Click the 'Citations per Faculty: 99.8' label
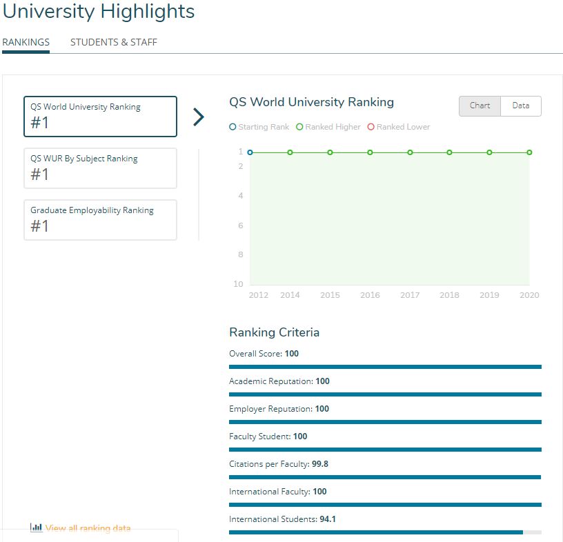This screenshot has height=542, width=563. (279, 464)
